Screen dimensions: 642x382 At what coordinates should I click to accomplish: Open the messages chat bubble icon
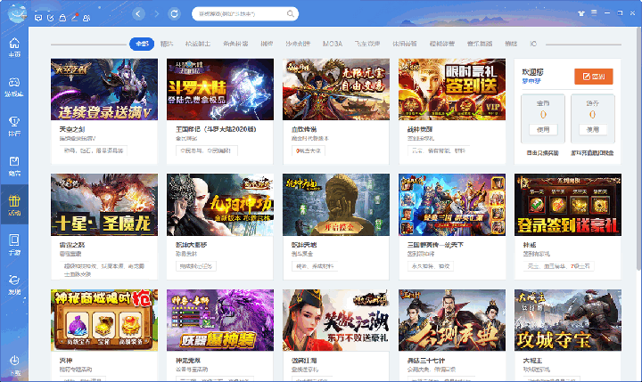pyautogui.click(x=38, y=18)
